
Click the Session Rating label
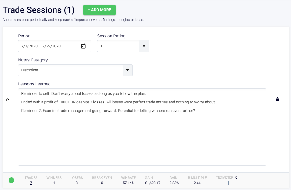click(111, 36)
